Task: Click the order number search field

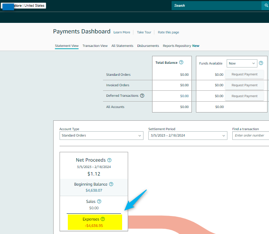Action: (x=250, y=135)
